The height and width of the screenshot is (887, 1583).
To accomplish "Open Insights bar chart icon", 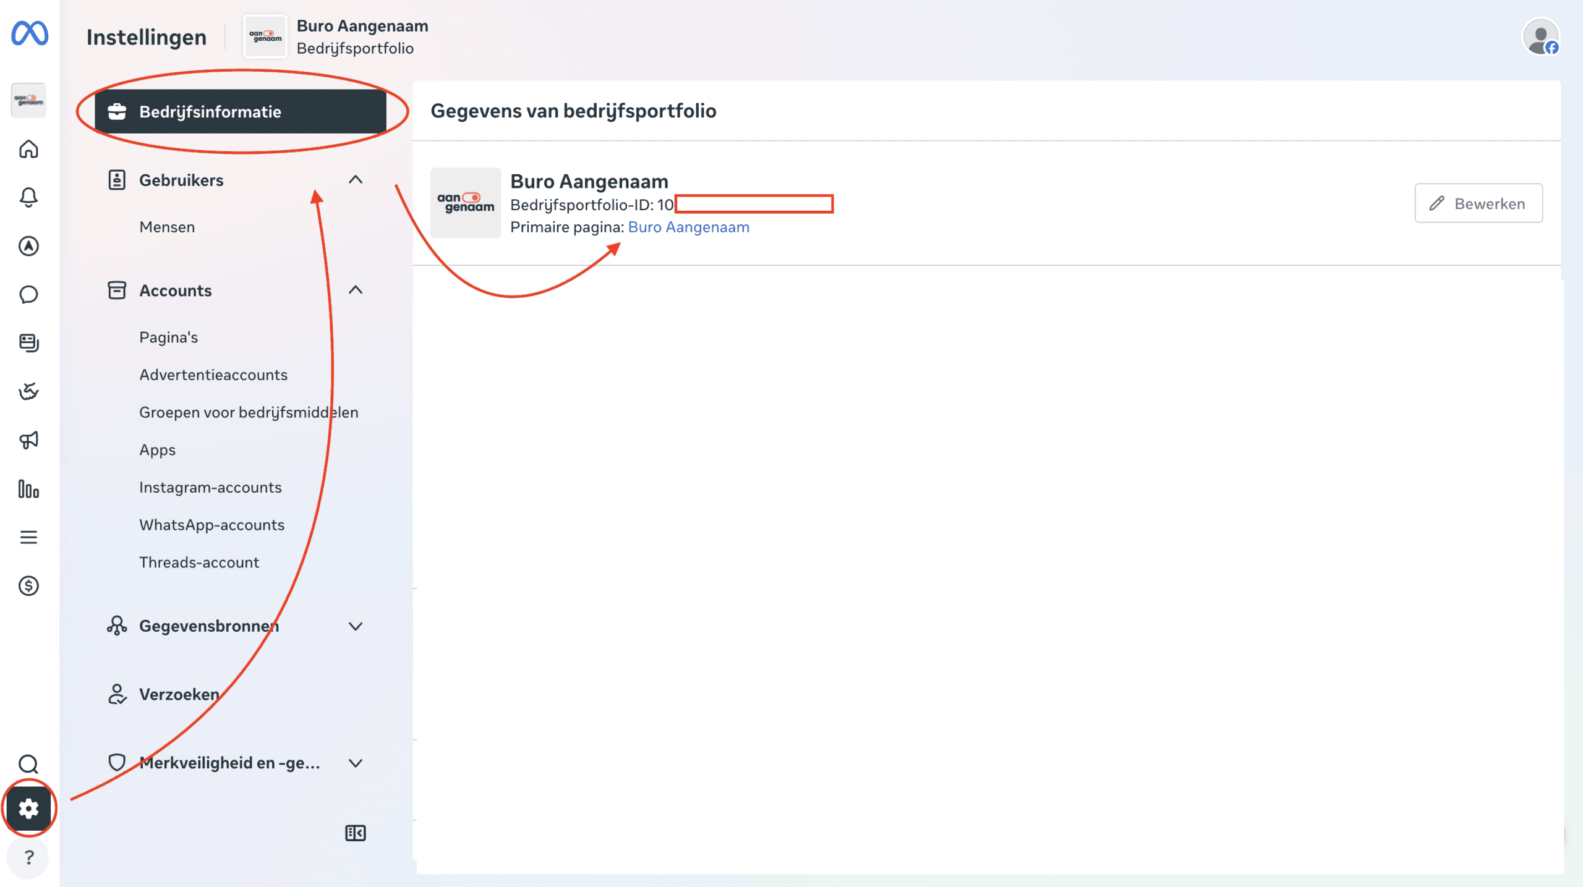I will pos(28,489).
